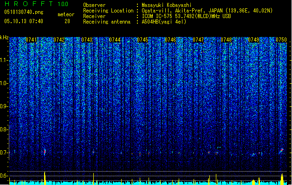Click the 0.7 frequency axis label
The width and height of the screenshot is (292, 185).
(x=4, y=153)
